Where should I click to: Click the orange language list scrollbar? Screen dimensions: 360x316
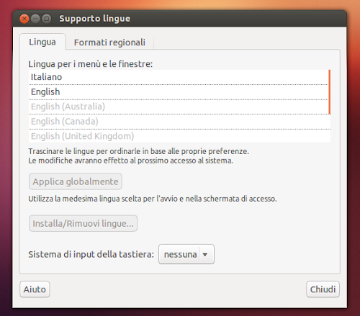330,92
